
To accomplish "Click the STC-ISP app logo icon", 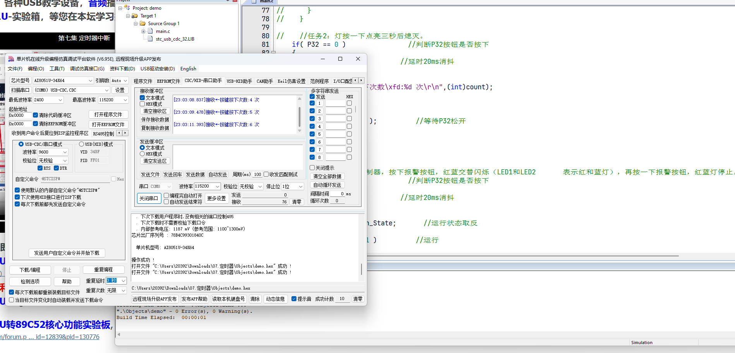I will [11, 59].
